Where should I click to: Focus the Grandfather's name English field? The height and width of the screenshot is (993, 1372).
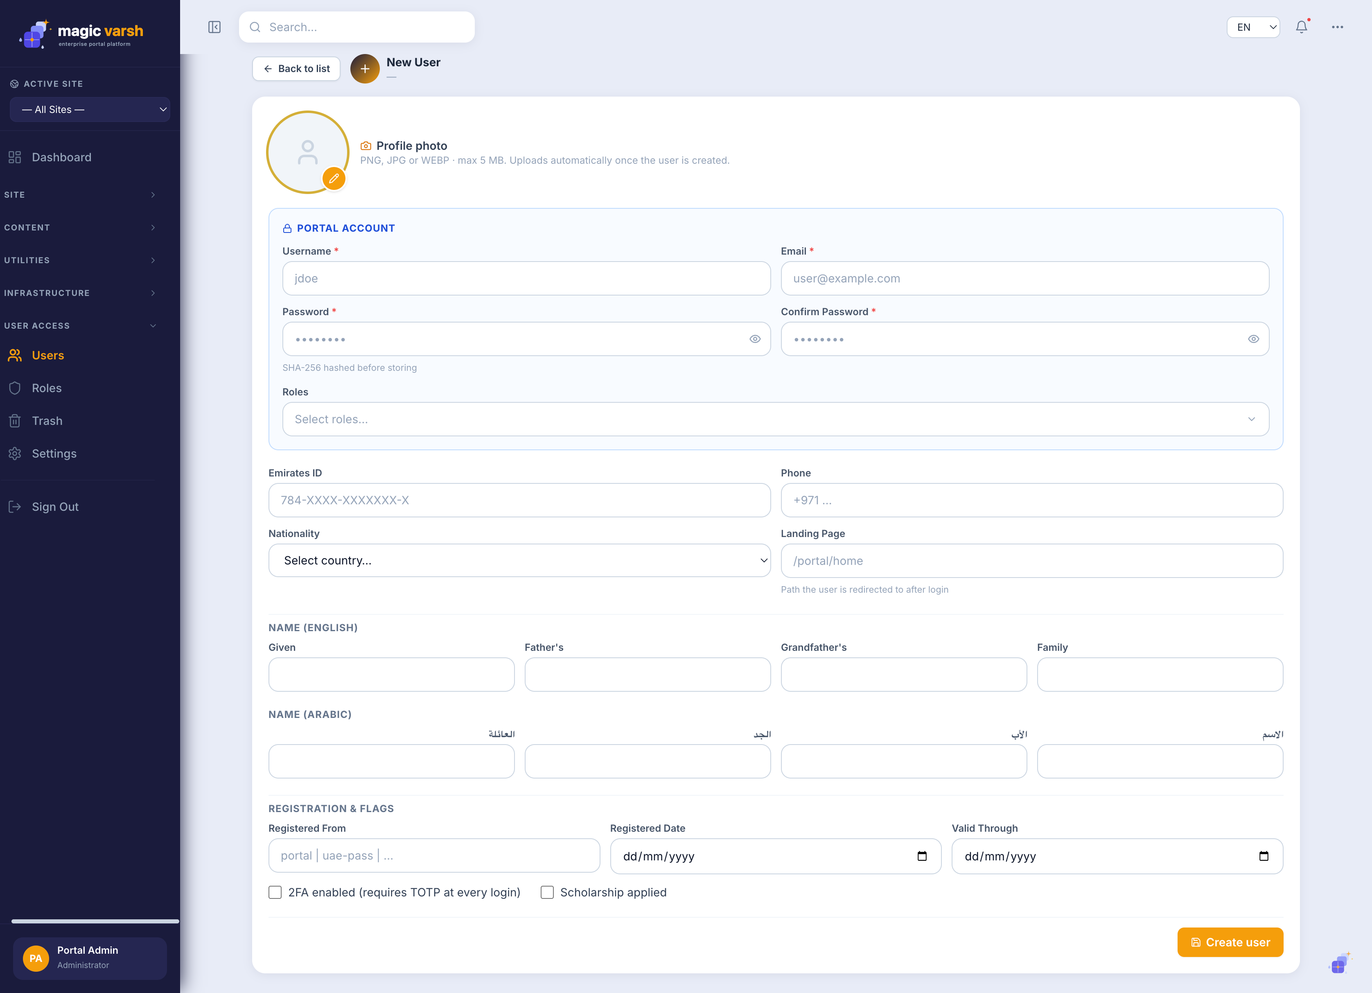pos(904,675)
